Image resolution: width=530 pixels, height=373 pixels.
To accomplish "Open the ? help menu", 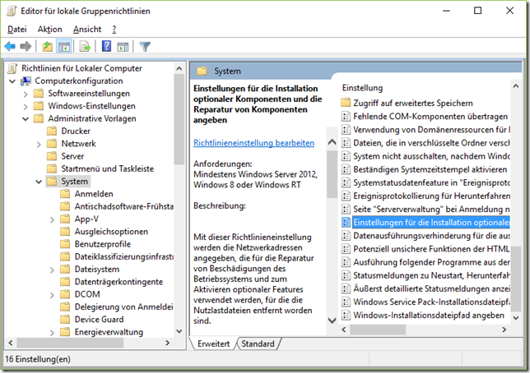I will point(114,30).
